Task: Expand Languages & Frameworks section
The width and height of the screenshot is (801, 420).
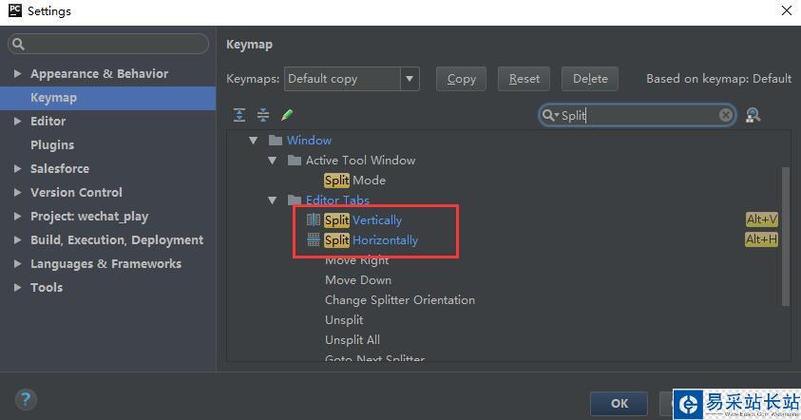Action: pyautogui.click(x=17, y=263)
